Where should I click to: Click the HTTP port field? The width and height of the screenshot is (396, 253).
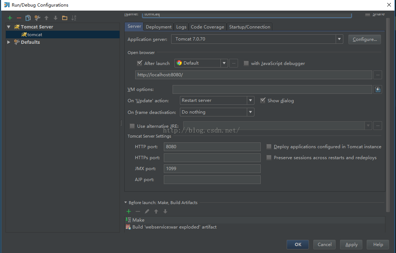tap(212, 146)
